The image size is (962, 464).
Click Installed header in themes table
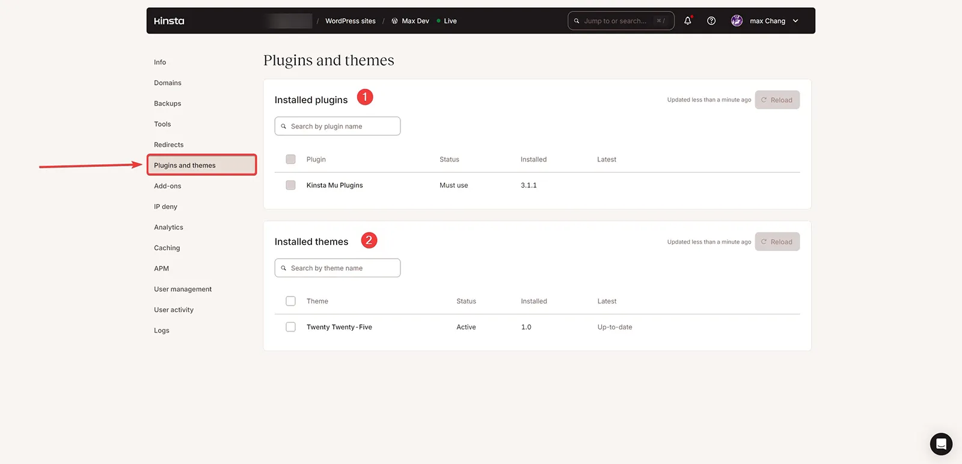click(534, 301)
